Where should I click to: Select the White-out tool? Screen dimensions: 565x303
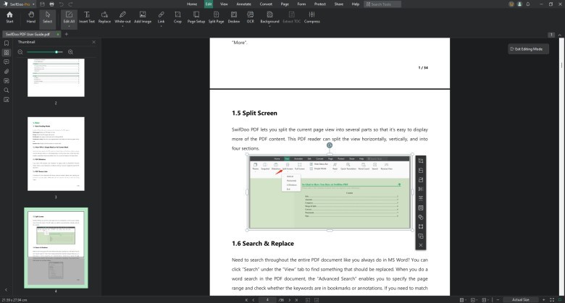tap(122, 17)
